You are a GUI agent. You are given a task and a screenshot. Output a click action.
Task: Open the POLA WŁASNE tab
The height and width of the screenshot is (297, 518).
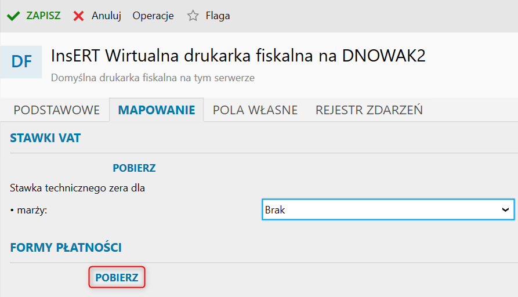[x=255, y=110]
